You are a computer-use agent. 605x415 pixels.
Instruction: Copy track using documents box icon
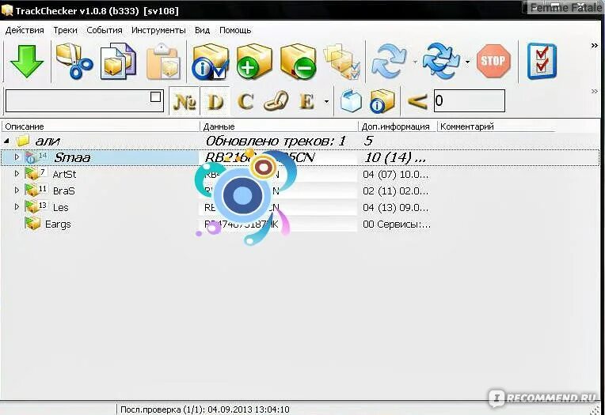tap(119, 62)
